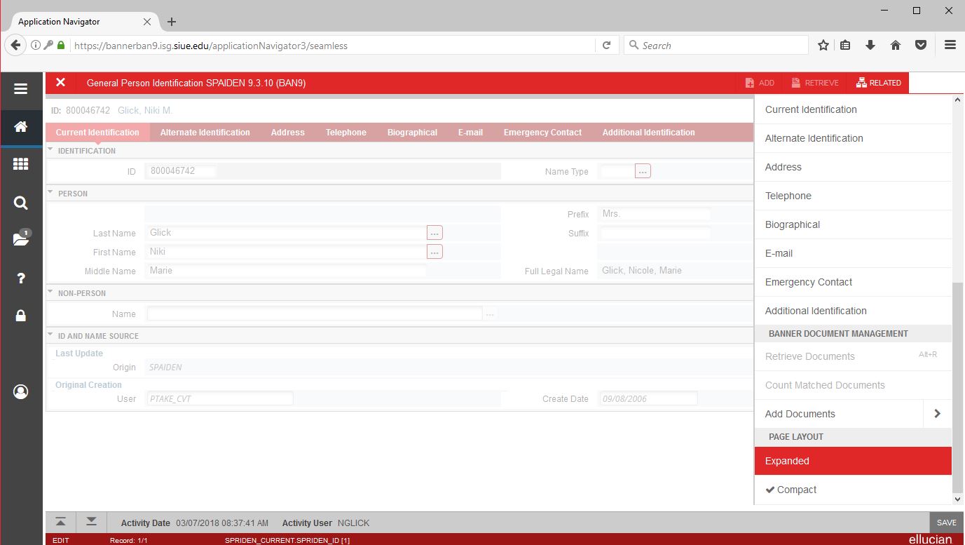This screenshot has height=545, width=965.
Task: Click the sidebar search magnifier icon
Action: click(x=20, y=203)
